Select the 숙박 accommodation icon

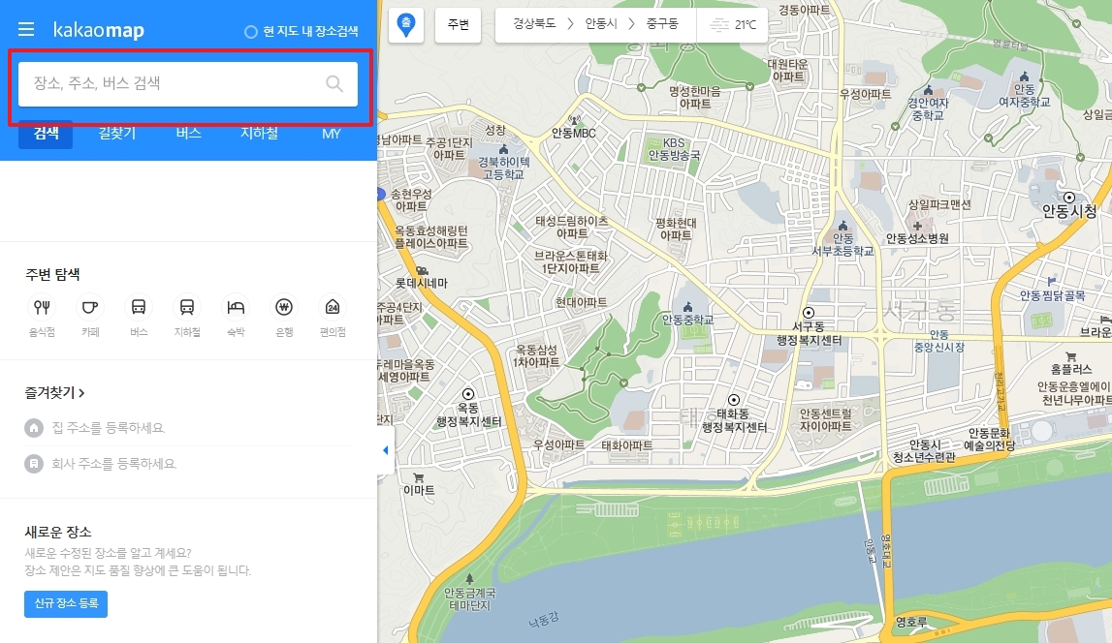pyautogui.click(x=235, y=308)
